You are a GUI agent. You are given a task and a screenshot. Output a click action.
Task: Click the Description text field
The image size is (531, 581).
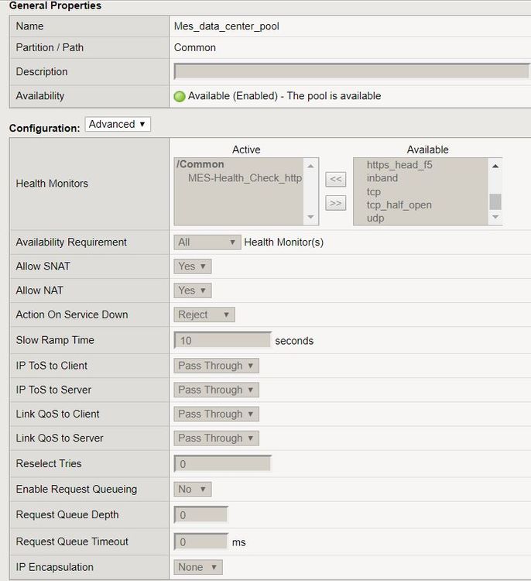pyautogui.click(x=351, y=72)
